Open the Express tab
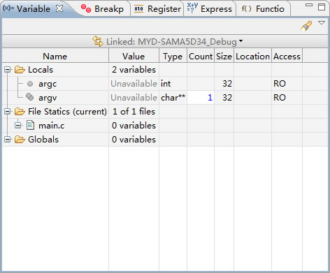This screenshot has height=273, width=330. [210, 9]
